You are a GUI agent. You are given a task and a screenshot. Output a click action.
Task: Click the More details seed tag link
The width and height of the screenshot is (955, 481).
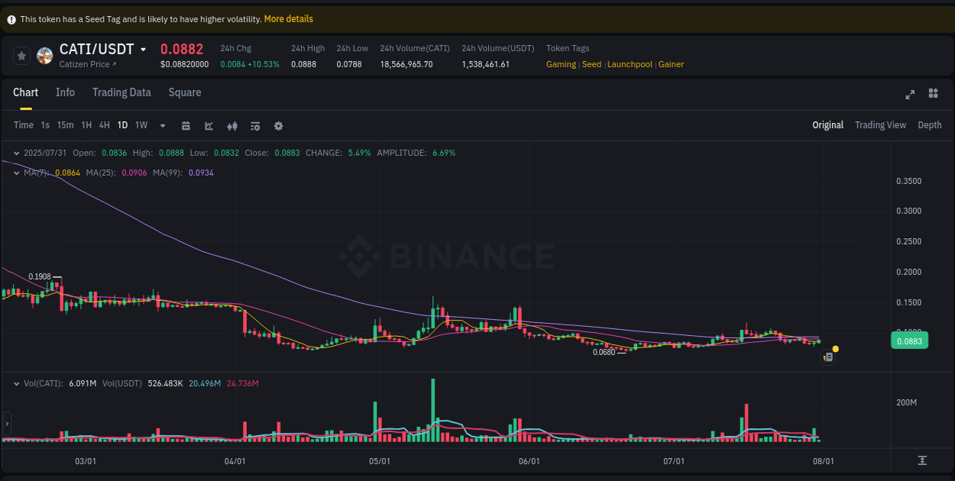click(288, 18)
